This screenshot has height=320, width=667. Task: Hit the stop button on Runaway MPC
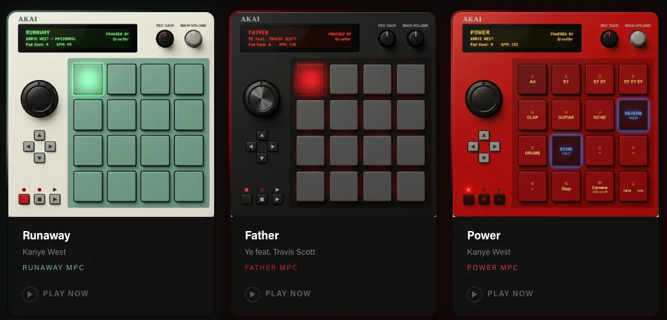coord(40,199)
